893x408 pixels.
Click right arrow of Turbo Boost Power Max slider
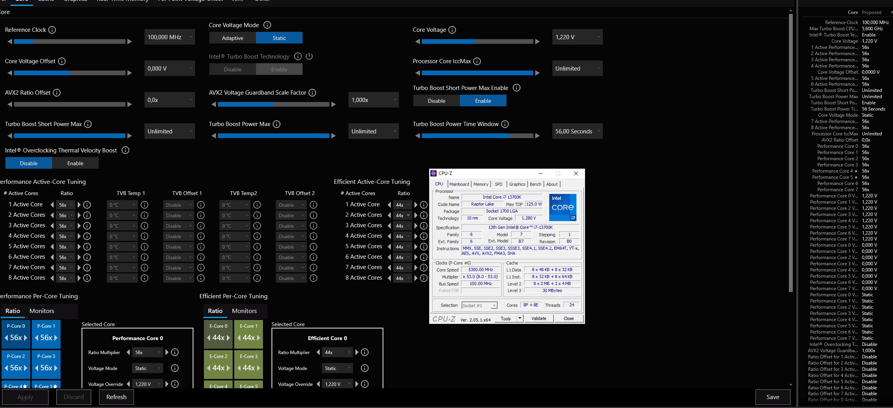(333, 136)
